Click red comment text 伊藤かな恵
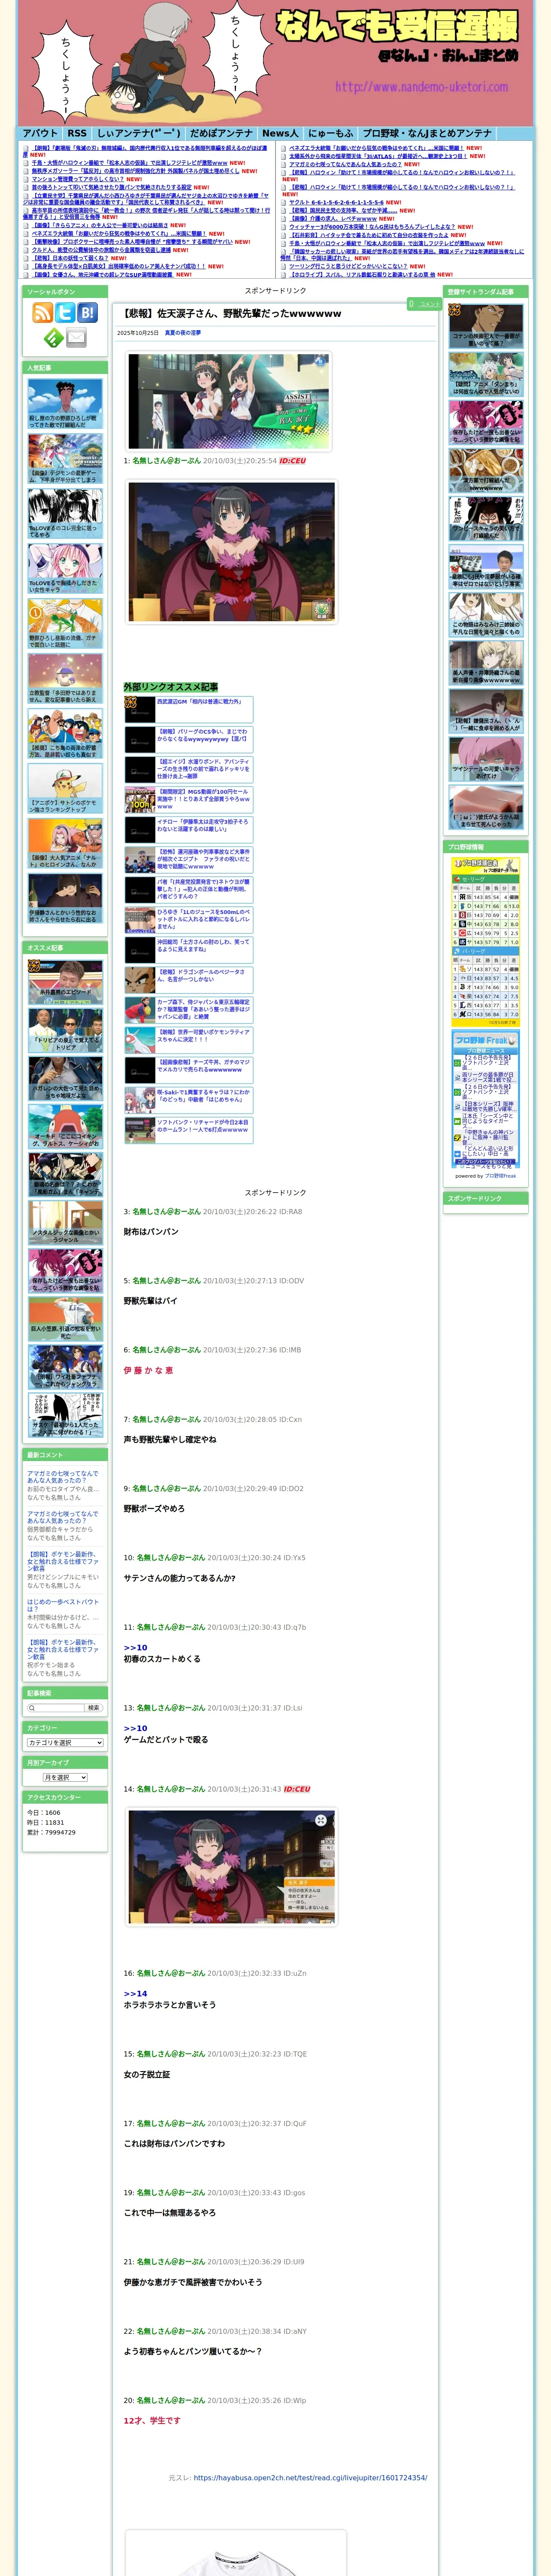 coord(148,1370)
